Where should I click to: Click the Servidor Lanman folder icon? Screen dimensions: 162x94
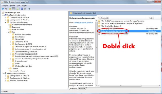13,61
